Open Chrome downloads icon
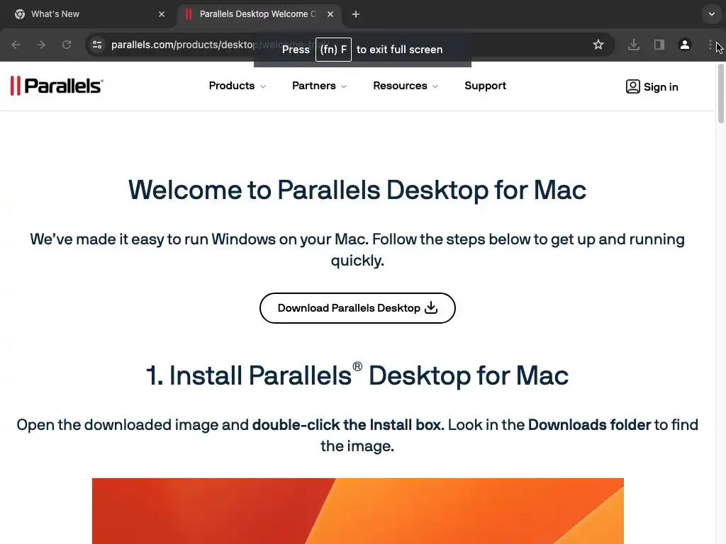726x544 pixels. click(634, 45)
